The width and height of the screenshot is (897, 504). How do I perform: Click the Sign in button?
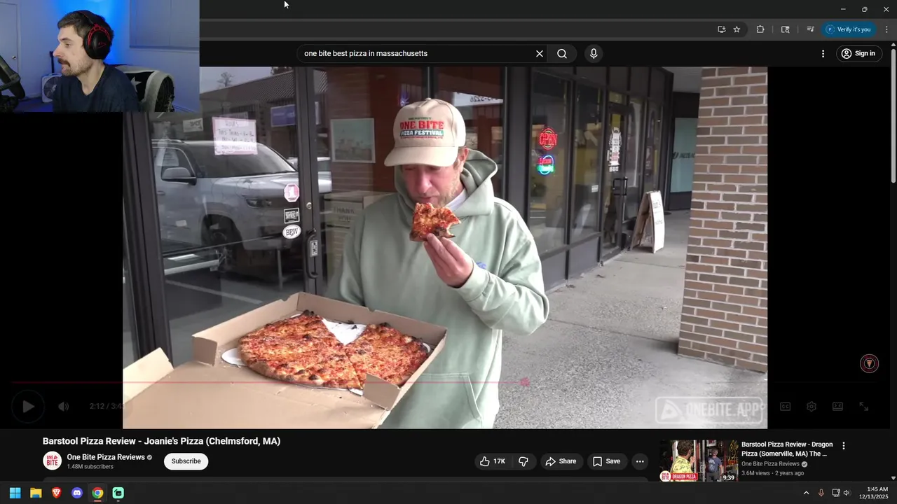[859, 54]
